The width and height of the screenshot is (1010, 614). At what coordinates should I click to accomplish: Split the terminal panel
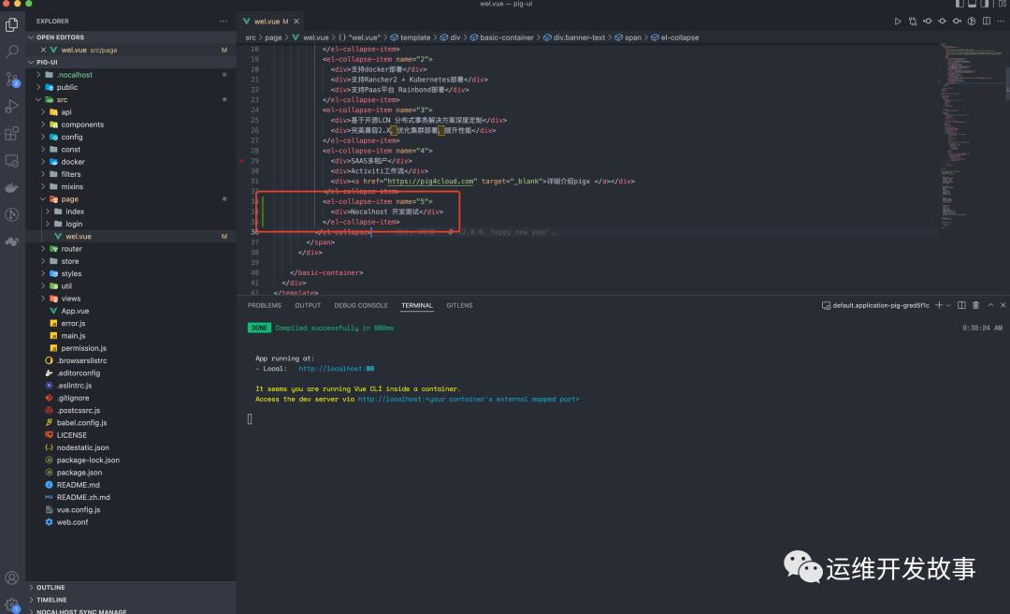[961, 305]
